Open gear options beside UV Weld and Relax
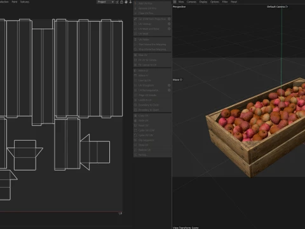Viewport: 305px width, 229px height. click(169, 29)
